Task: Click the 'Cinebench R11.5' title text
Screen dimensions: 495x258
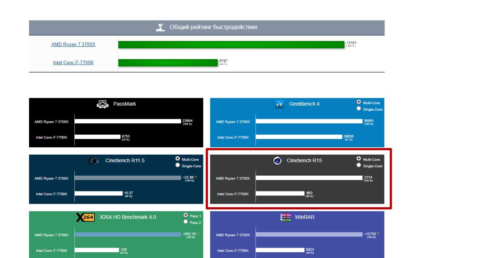Action: tap(125, 160)
